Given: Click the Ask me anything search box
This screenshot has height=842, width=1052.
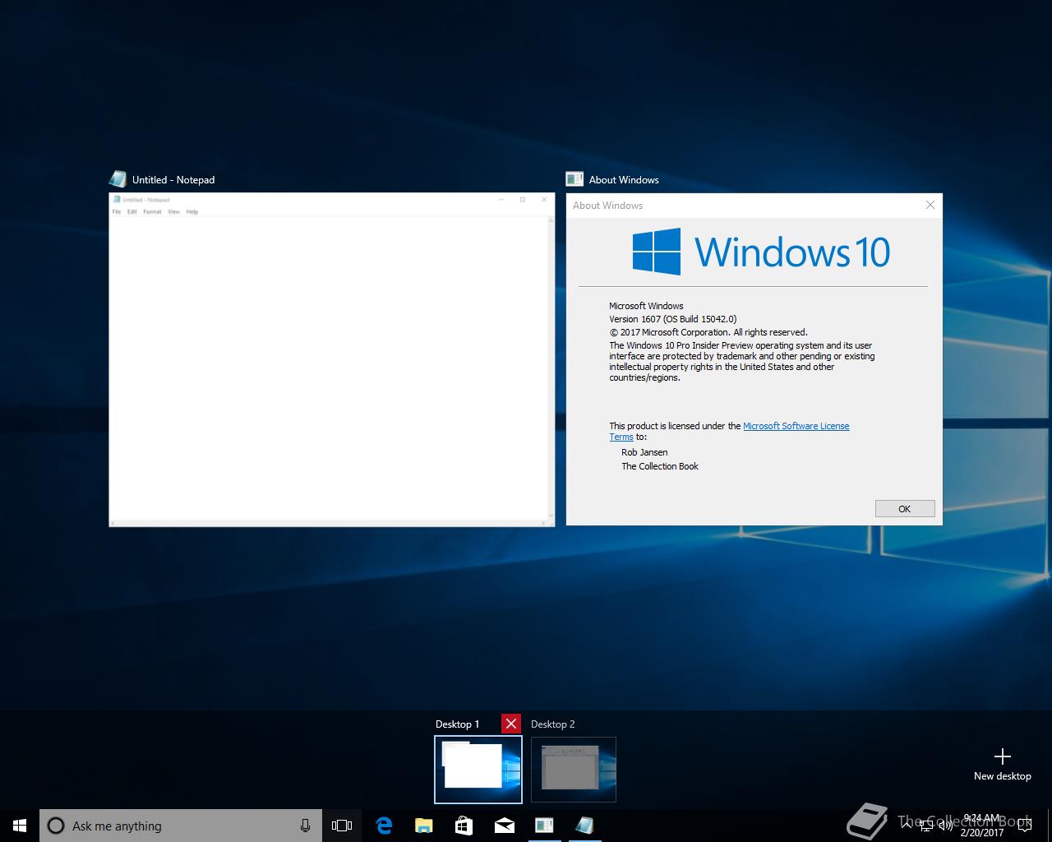Looking at the screenshot, I should 181,826.
